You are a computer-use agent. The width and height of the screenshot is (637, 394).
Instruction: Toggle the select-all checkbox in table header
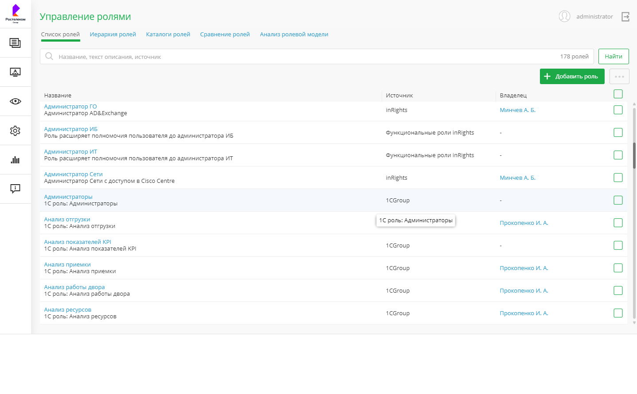point(618,94)
